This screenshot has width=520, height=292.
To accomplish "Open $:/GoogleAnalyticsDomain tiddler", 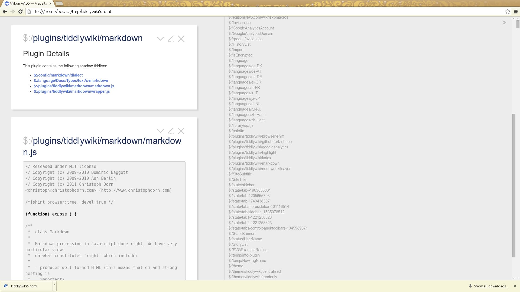I will (x=251, y=34).
